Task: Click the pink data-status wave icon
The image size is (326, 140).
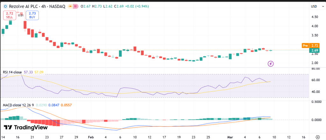Action: tap(75, 6)
